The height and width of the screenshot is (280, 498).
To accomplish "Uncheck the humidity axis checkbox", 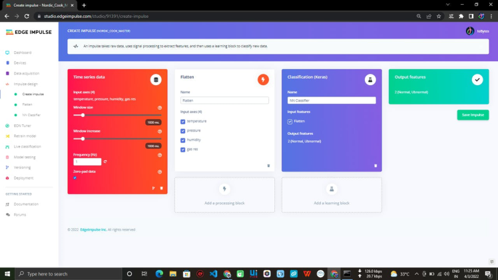I will point(182,140).
